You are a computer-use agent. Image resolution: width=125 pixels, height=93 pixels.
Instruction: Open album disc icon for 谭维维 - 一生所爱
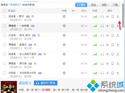[64, 26]
